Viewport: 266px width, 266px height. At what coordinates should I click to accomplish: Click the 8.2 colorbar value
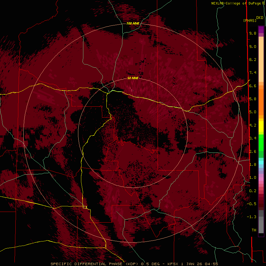(253, 59)
